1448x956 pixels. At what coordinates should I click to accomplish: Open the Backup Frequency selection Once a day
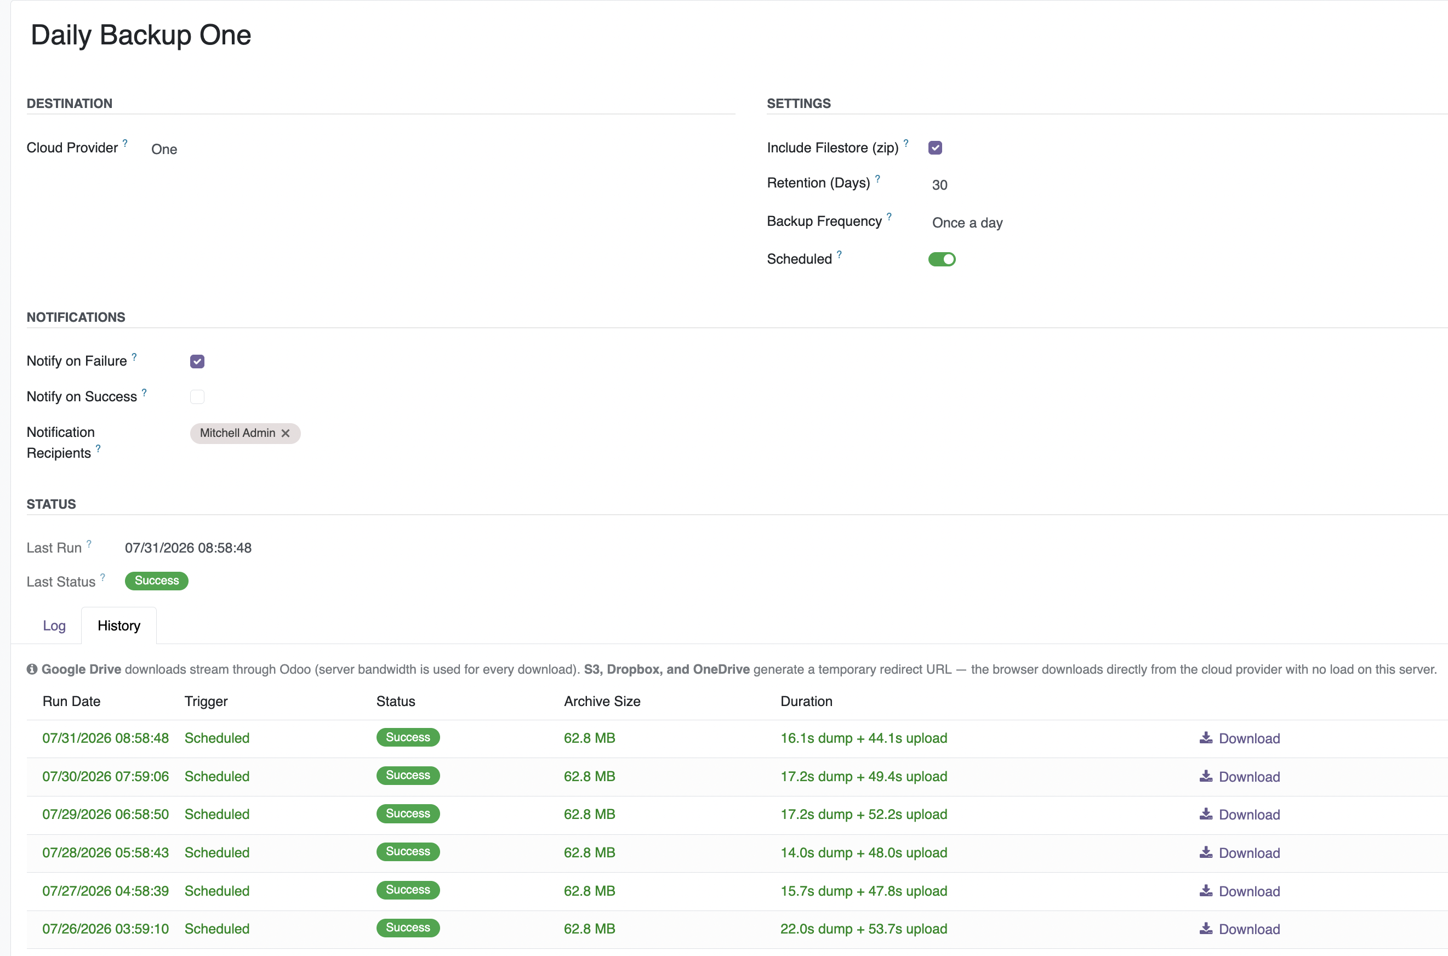[967, 223]
